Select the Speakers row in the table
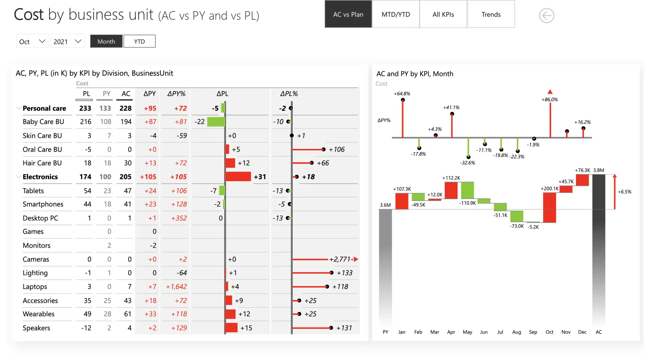This screenshot has height=357, width=651. [36, 328]
